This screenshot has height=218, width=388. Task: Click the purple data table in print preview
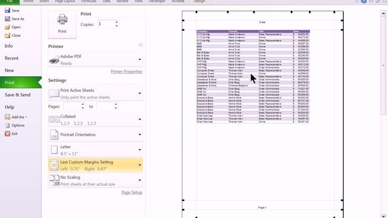tap(253, 77)
